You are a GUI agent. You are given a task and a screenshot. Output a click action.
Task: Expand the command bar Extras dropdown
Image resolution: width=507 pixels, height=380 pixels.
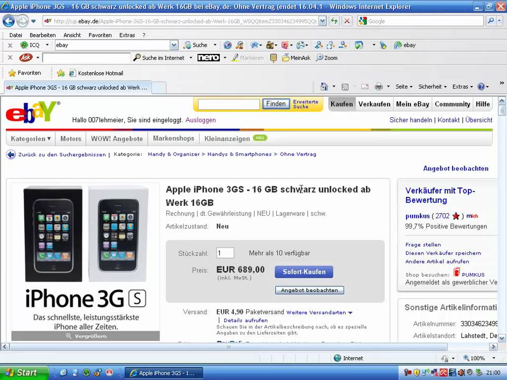463,87
